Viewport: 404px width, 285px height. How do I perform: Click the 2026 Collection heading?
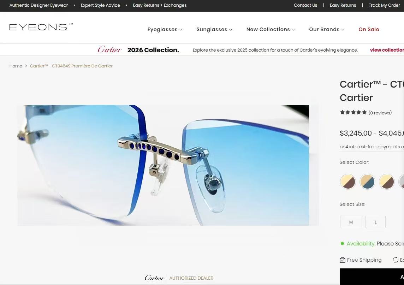click(x=153, y=50)
